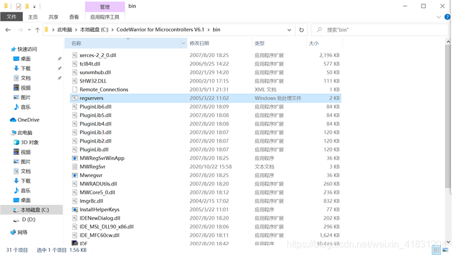This screenshot has width=452, height=255.
Task: Click the file name PluginLib3.dll
Action: click(95, 133)
